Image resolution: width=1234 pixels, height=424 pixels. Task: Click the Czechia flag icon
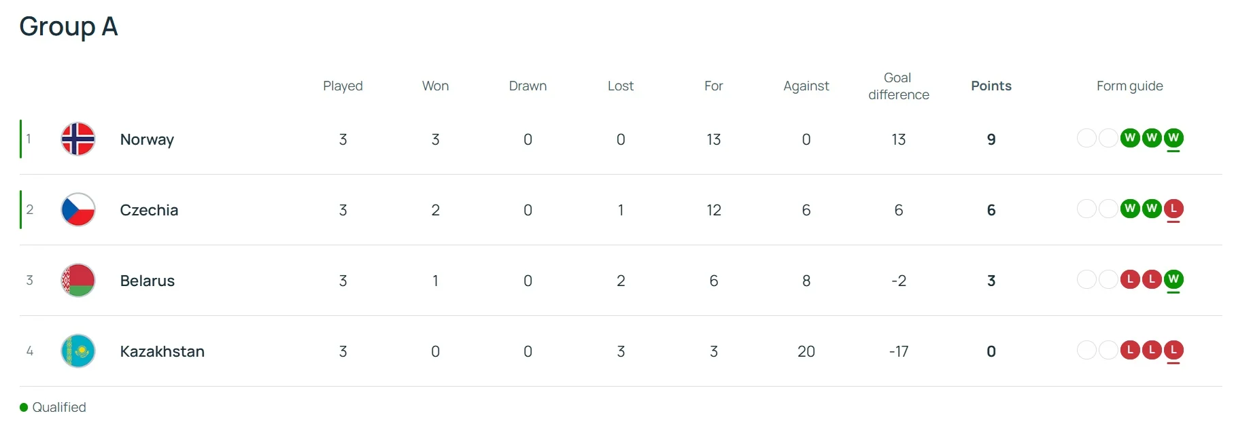click(x=78, y=210)
